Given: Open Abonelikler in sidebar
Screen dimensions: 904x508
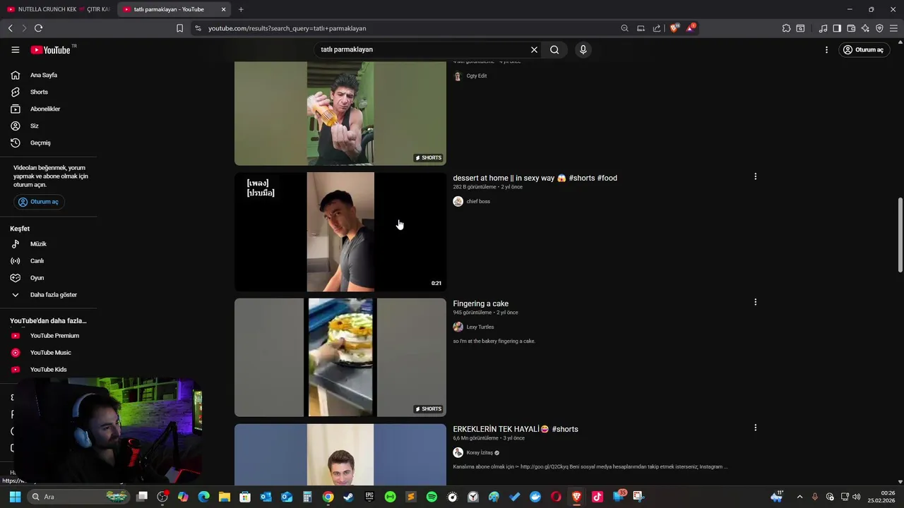Looking at the screenshot, I should pyautogui.click(x=44, y=109).
